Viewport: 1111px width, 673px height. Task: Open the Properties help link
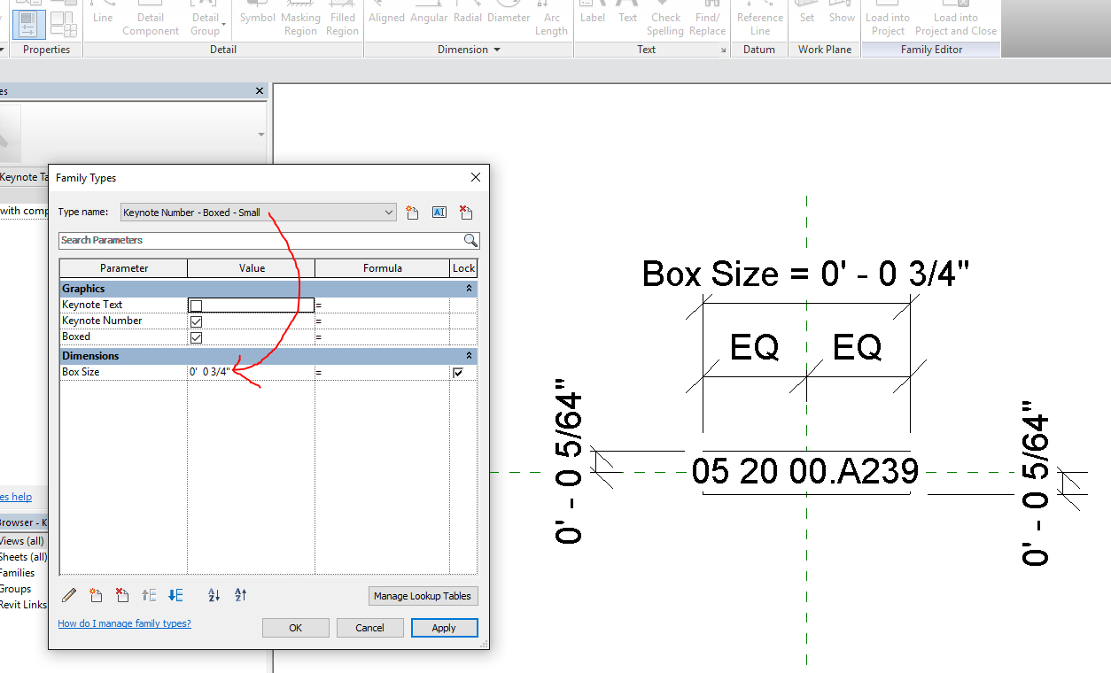[16, 497]
